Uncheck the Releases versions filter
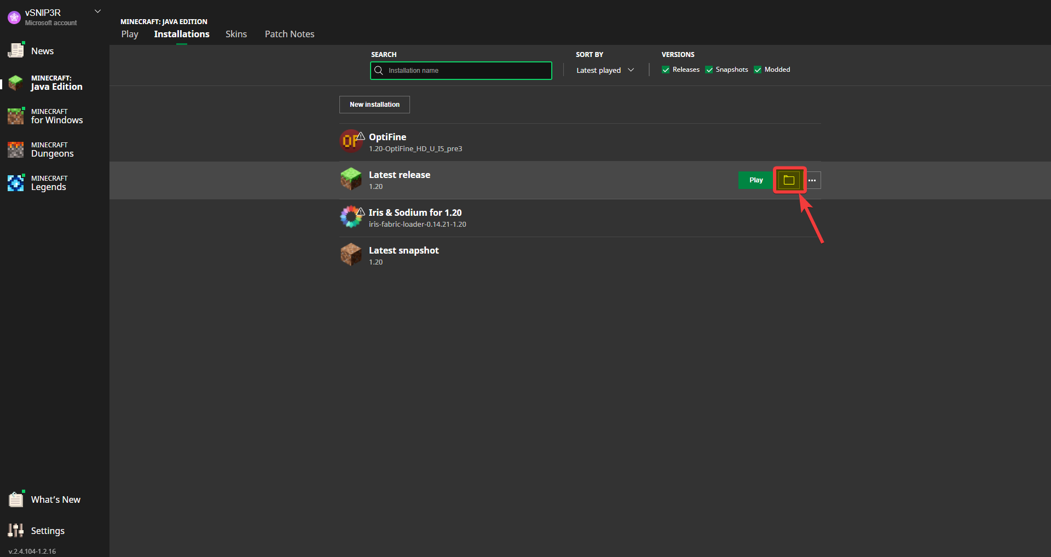The width and height of the screenshot is (1051, 557). [x=666, y=70]
